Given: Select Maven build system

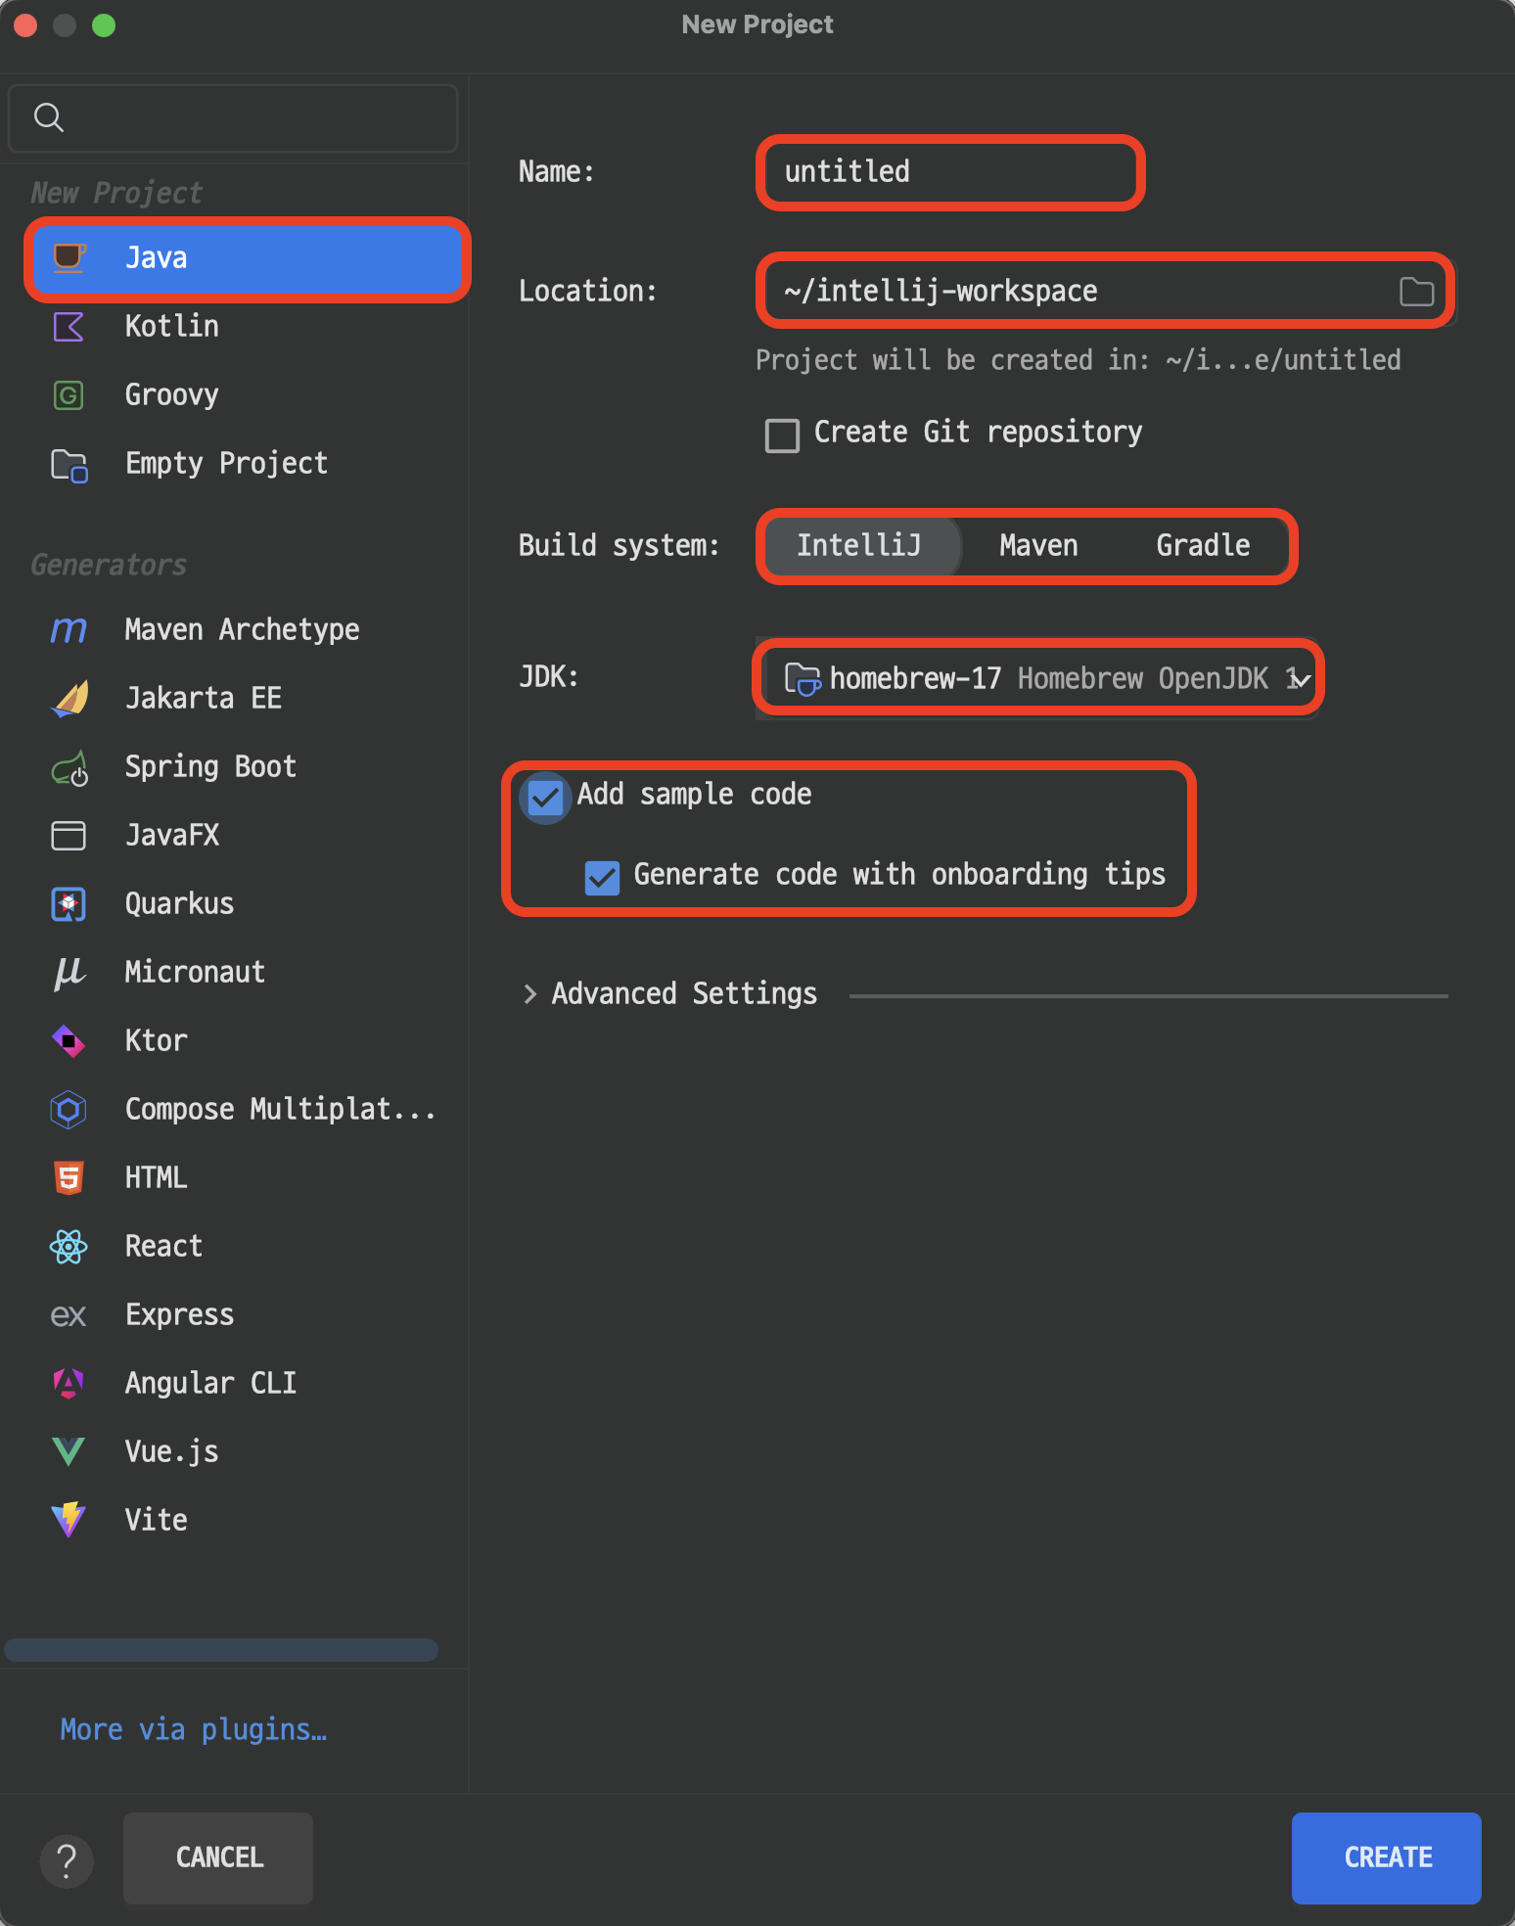Looking at the screenshot, I should [1038, 545].
